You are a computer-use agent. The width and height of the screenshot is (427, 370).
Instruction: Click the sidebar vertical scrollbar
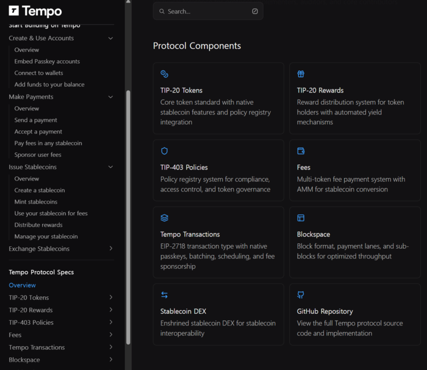(128, 213)
